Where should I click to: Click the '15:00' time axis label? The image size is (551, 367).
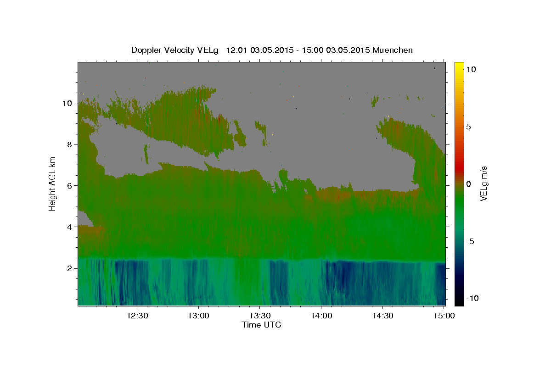444,316
